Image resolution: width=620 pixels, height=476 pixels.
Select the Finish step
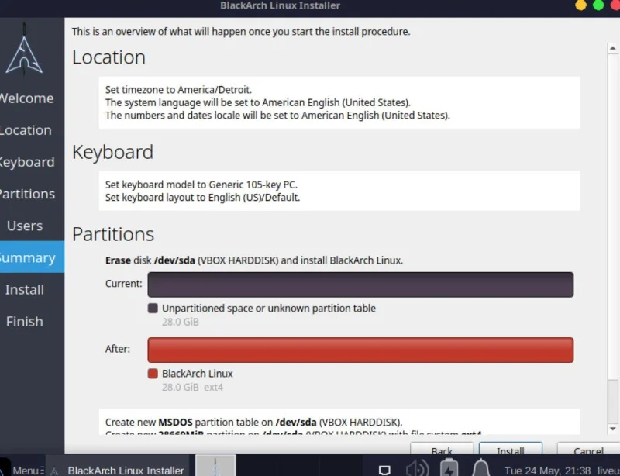pos(25,321)
